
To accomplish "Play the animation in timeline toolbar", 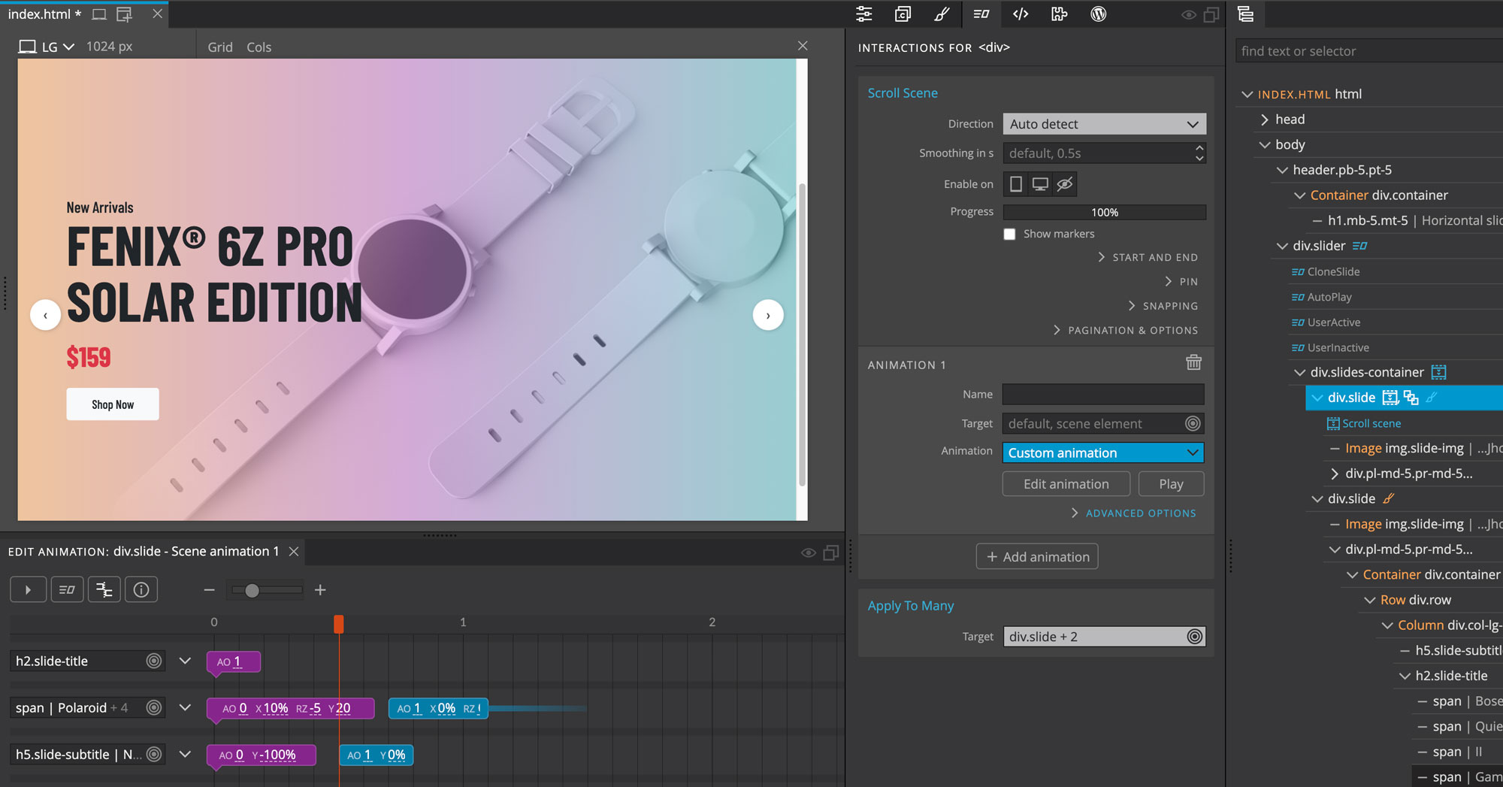I will pos(28,590).
